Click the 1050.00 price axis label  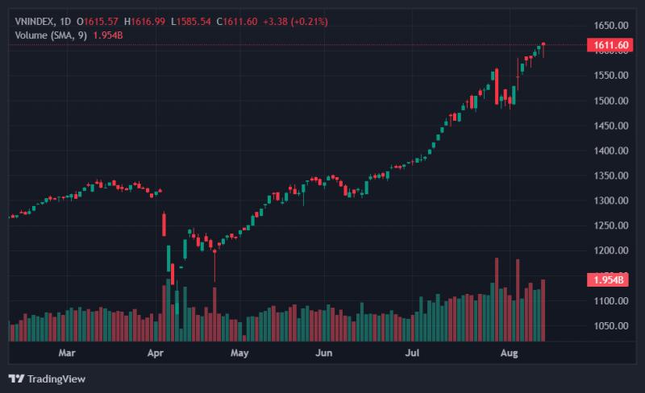[x=611, y=326]
